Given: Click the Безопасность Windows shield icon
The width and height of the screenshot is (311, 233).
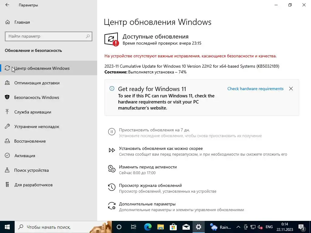Looking at the screenshot, I should (7, 97).
